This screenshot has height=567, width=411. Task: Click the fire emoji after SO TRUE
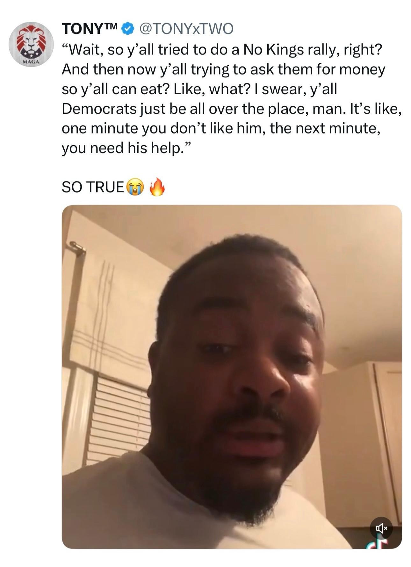pyautogui.click(x=157, y=187)
